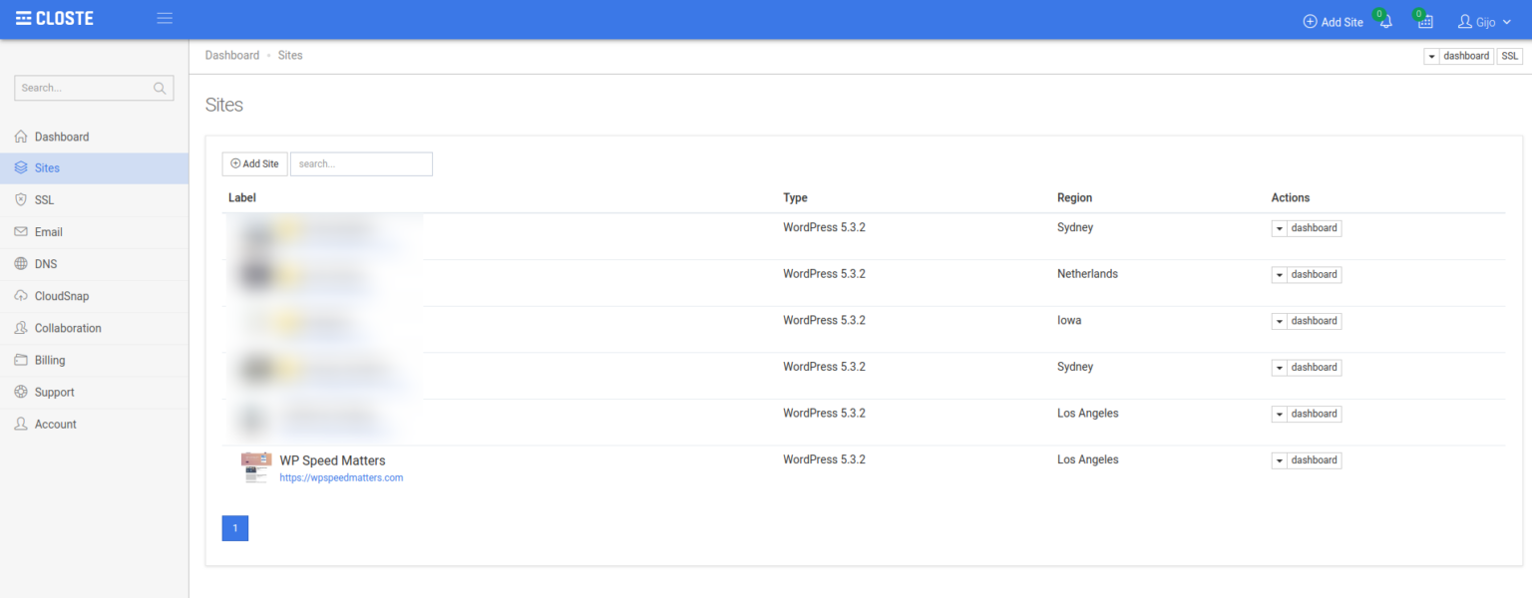The height and width of the screenshot is (598, 1532).
Task: Click the WP Speed Matters site thumbnail
Action: pos(256,466)
